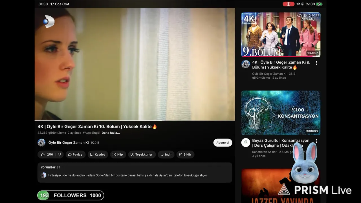Viewport: 361px width, 203px height.
Task: Open Beyaz Gürültü Konsantrasyon video title
Action: coord(281,143)
